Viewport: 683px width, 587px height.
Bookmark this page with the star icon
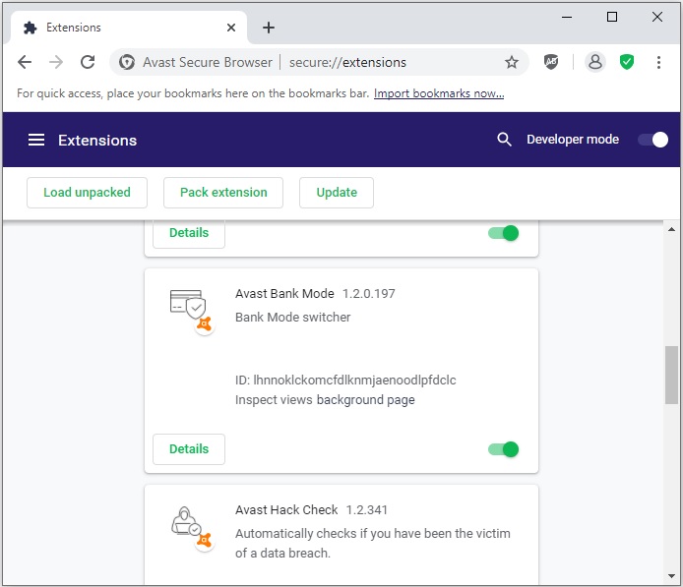click(512, 62)
